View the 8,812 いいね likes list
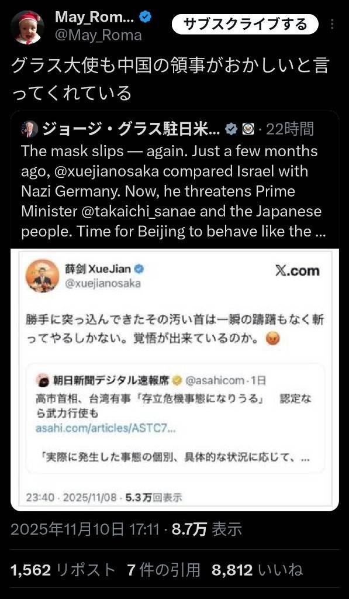Viewport: 349px width, 599px height. coord(257,570)
